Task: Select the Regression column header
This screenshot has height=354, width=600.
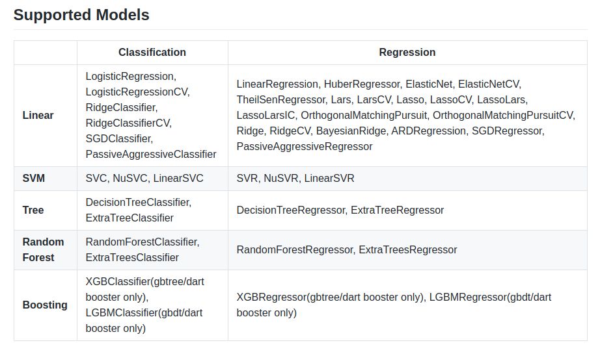Action: [x=407, y=53]
